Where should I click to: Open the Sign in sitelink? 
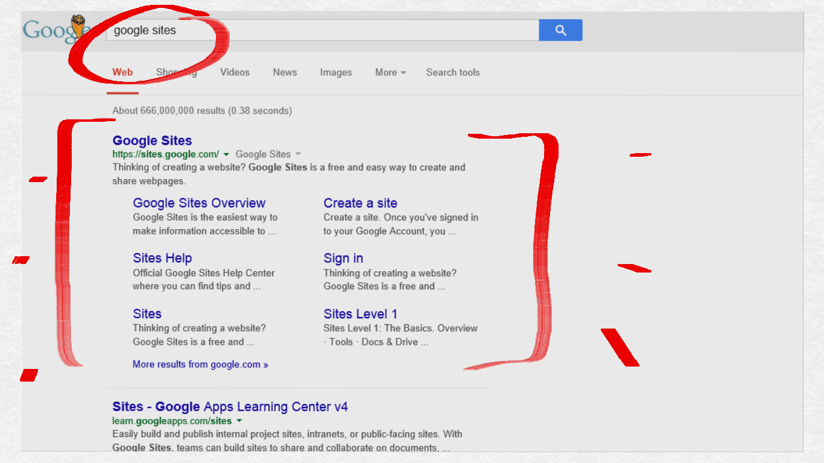[x=343, y=258]
